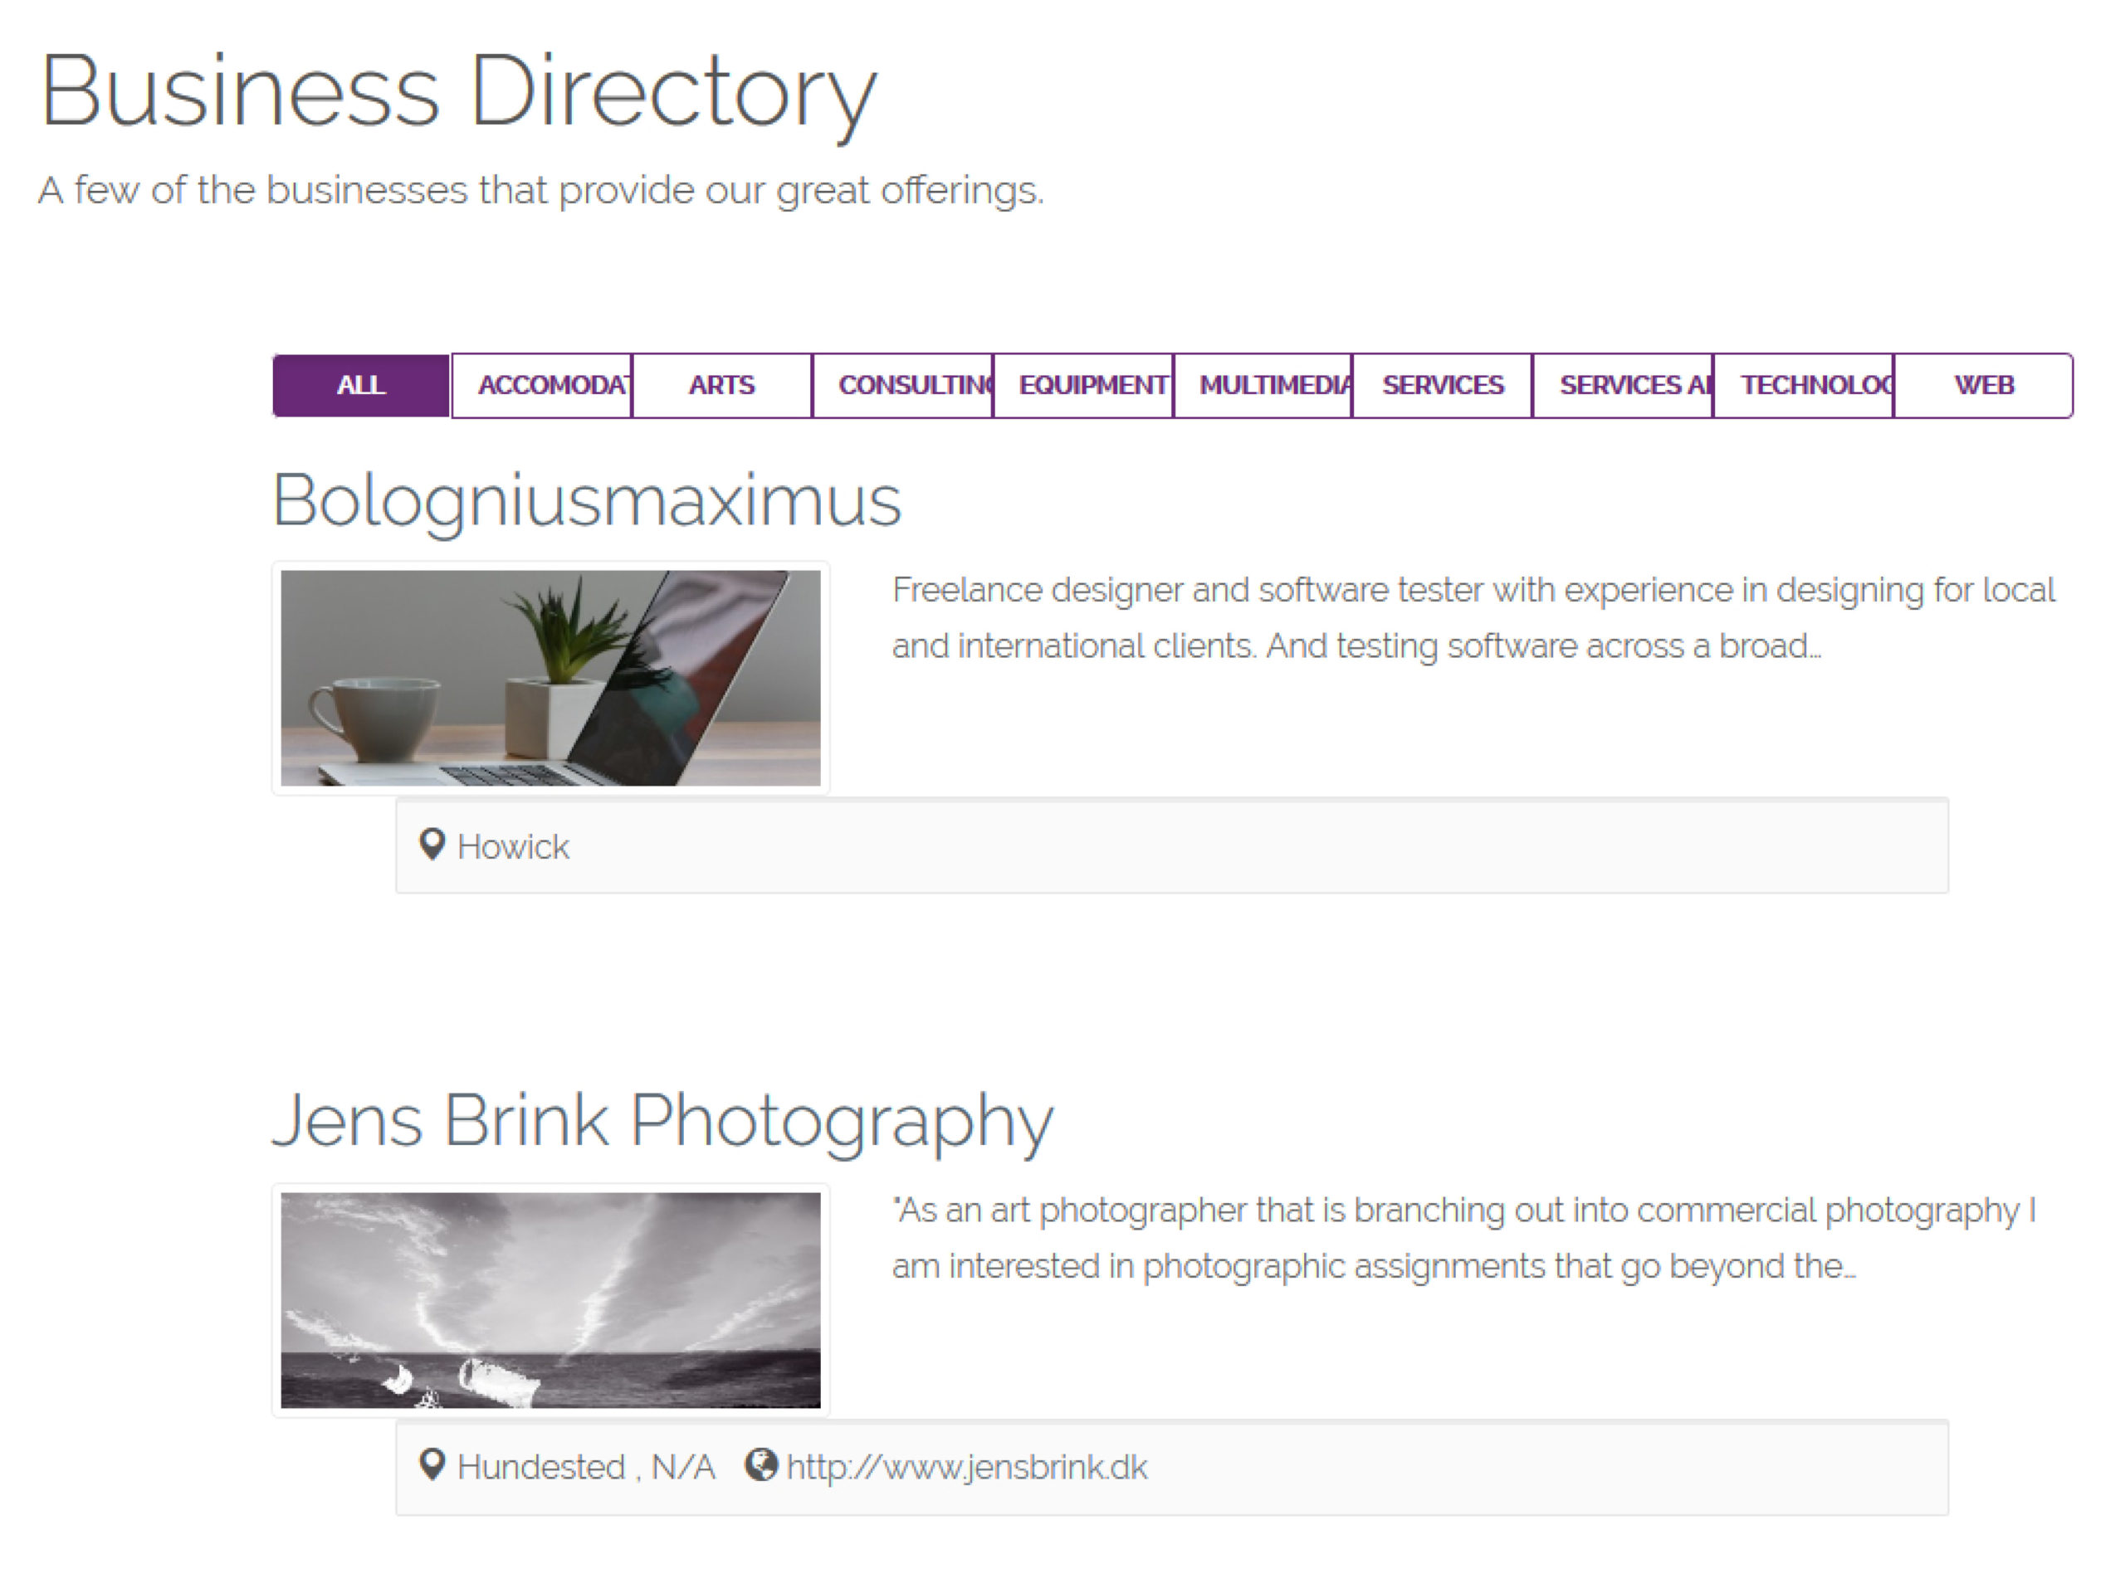Click the map pin icon beside Howick
Image resolution: width=2125 pixels, height=1593 pixels.
[432, 845]
